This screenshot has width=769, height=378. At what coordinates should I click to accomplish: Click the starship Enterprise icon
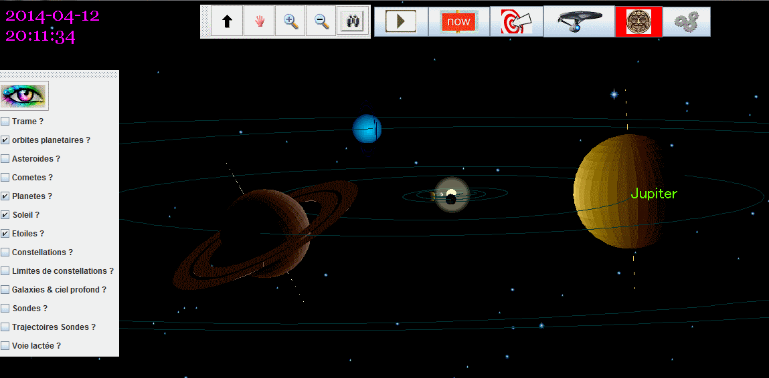pyautogui.click(x=579, y=21)
